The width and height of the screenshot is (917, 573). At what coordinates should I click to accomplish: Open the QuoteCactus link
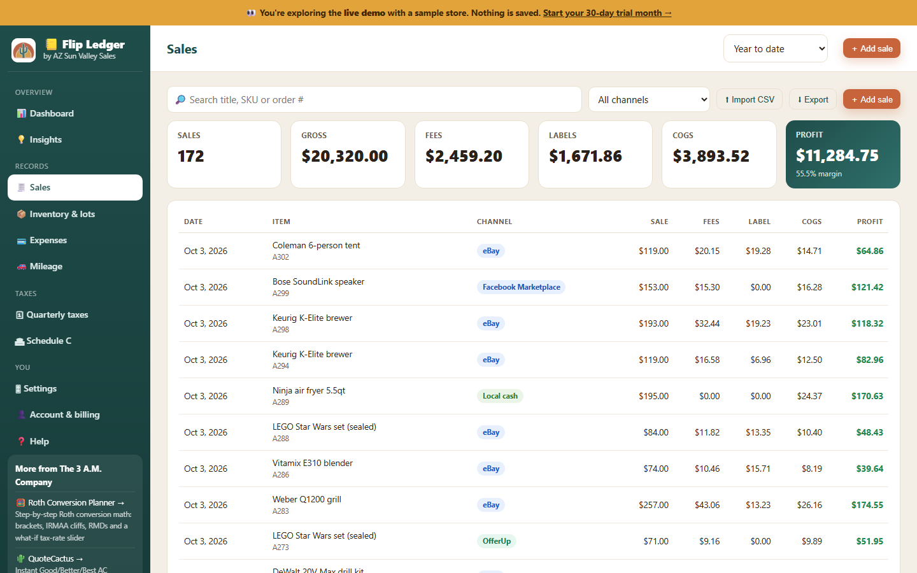tap(50, 558)
